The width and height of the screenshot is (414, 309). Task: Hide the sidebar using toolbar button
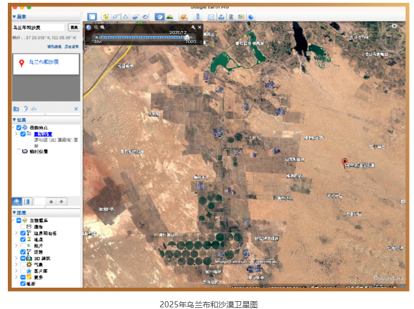point(92,17)
